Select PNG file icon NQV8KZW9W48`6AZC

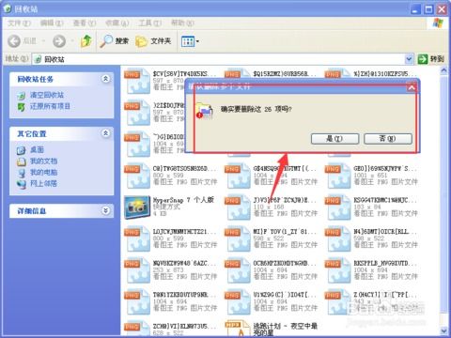click(137, 270)
